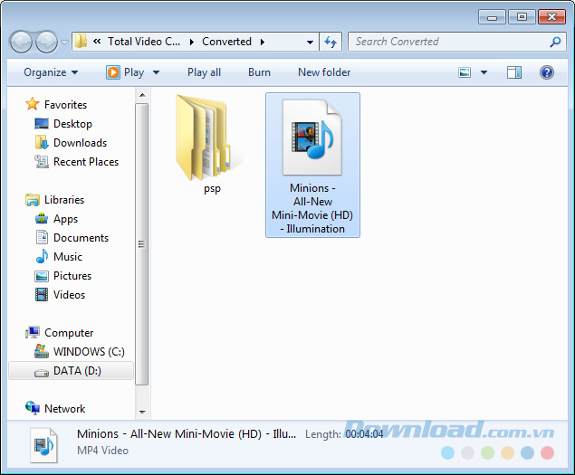
Task: Open the Videos library
Action: click(x=69, y=295)
